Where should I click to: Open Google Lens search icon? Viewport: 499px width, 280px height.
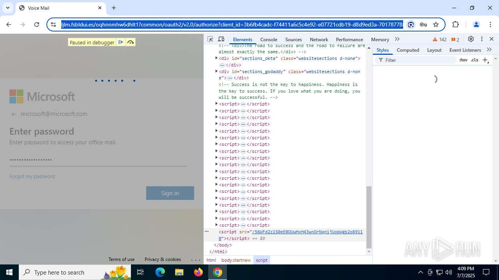pos(411,24)
